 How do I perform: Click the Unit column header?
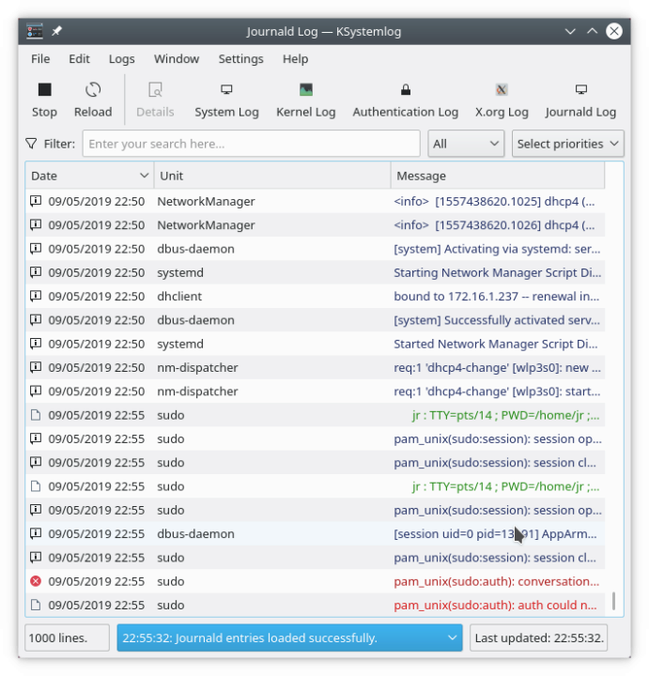pyautogui.click(x=271, y=176)
